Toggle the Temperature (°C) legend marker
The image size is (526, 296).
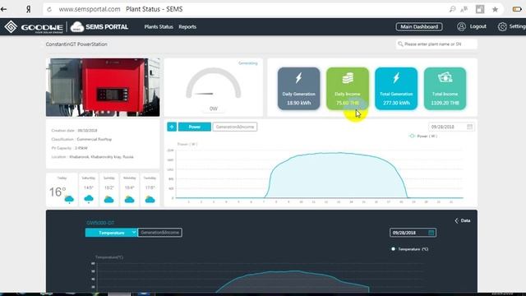pyautogui.click(x=393, y=249)
